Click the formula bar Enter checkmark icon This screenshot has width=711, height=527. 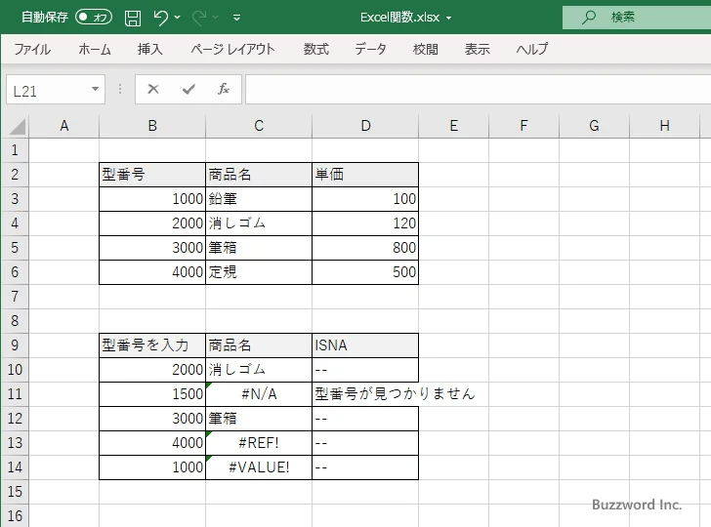188,89
